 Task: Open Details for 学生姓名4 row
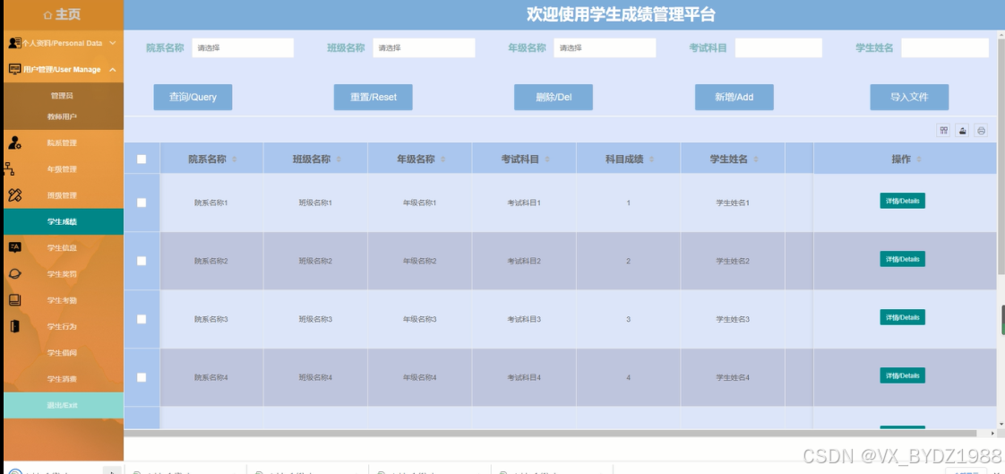902,375
